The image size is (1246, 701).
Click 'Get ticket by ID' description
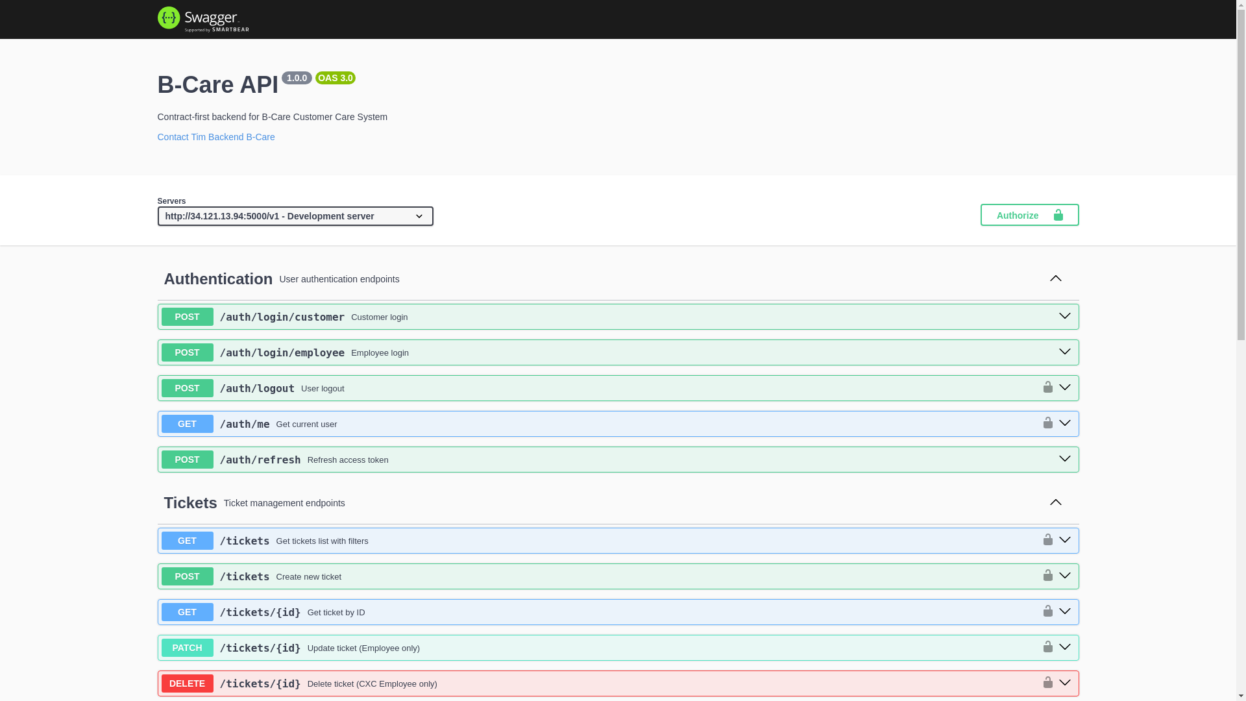pos(336,613)
